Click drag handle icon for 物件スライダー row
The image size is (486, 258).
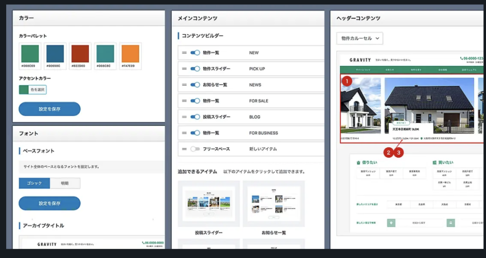point(184,69)
